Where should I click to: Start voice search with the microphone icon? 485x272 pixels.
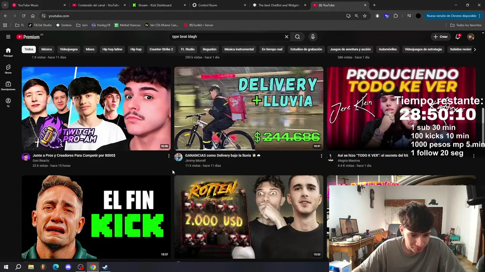click(313, 37)
